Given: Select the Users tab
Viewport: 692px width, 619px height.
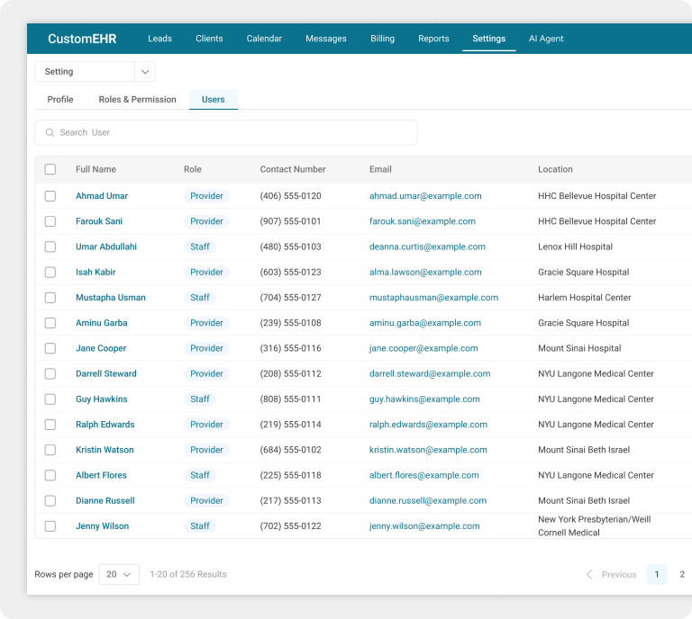Looking at the screenshot, I should tap(214, 100).
